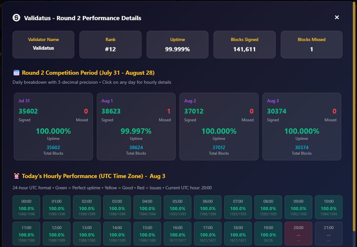This screenshot has width=357, height=247.
Task: Click the red 20:00 issue tile
Action: coord(298,233)
